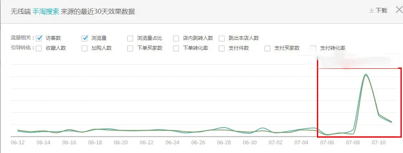Select the 支付买家数 checkbox
403x153 pixels.
267,48
